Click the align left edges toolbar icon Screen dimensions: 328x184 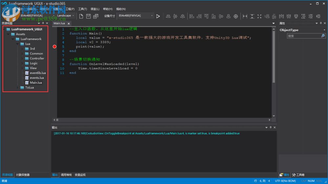point(192,16)
